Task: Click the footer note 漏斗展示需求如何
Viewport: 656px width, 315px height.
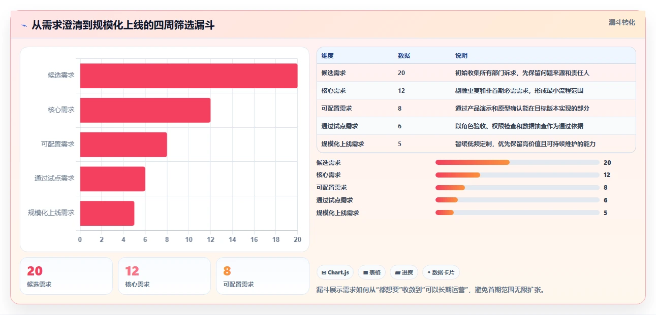Action: (x=430, y=290)
